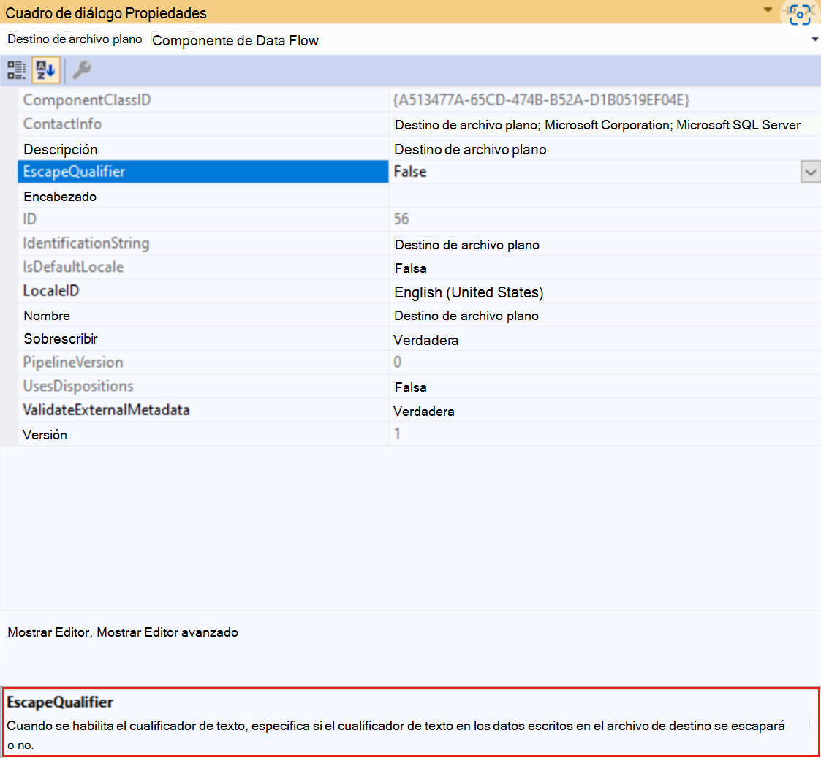Screen dimensions: 821x758
Task: Select the IdentificationString property name
Action: coord(86,243)
